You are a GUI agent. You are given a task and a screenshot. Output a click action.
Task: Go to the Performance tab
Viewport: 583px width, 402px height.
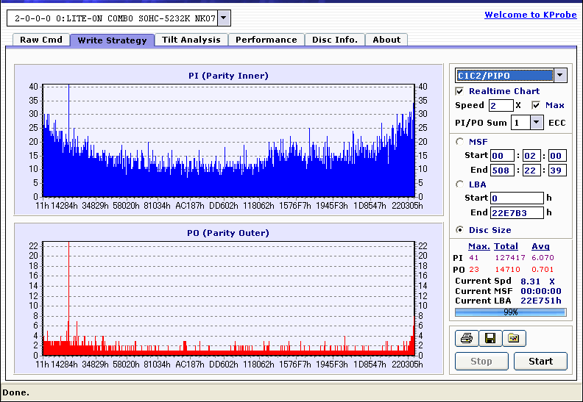pyautogui.click(x=266, y=40)
